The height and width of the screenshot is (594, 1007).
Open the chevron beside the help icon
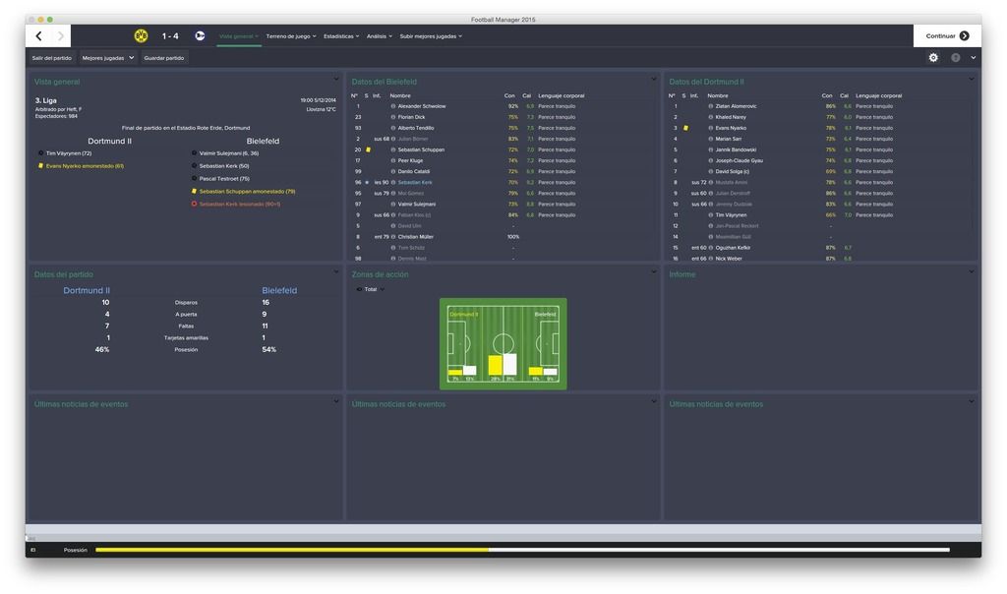(x=973, y=58)
